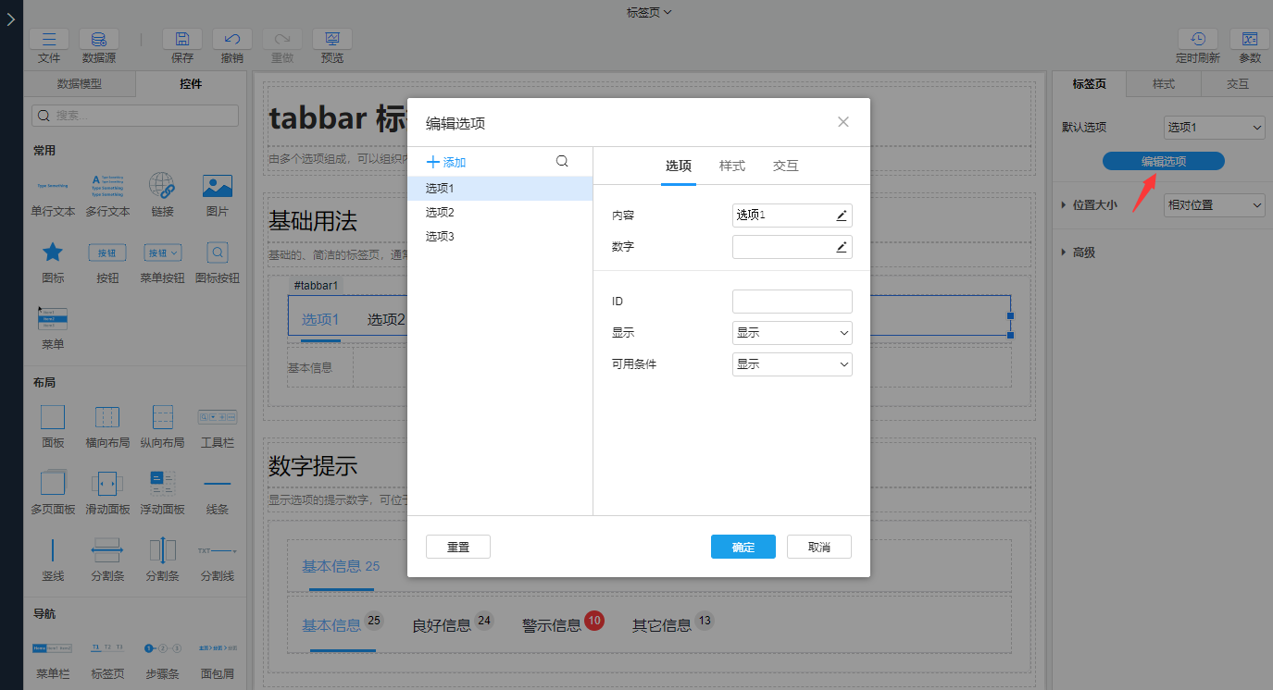Expand the 高级 section
This screenshot has height=690, width=1273.
click(x=1083, y=253)
